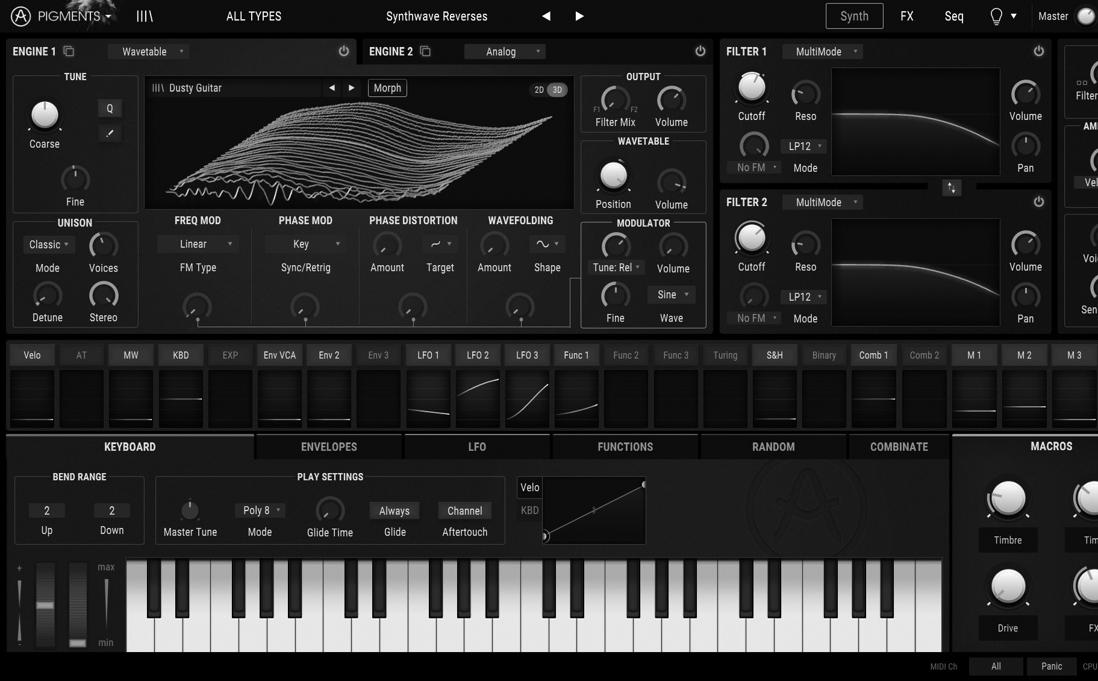The width and height of the screenshot is (1098, 681).
Task: Open the MIDI channel All selector
Action: (x=996, y=666)
